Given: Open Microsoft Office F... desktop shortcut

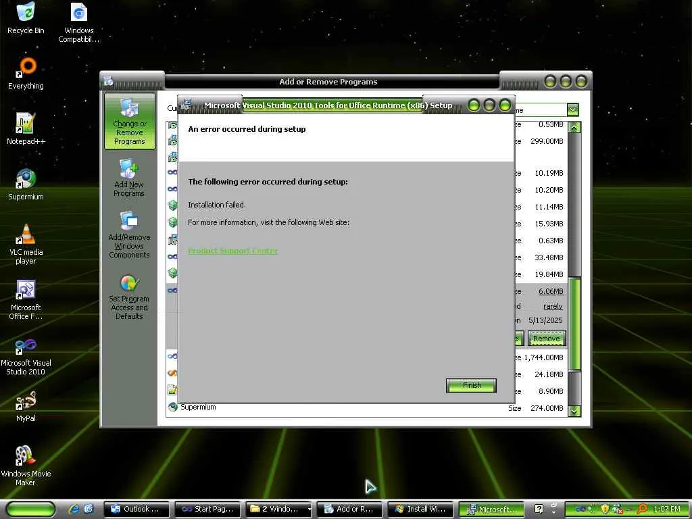Looking at the screenshot, I should (26, 299).
